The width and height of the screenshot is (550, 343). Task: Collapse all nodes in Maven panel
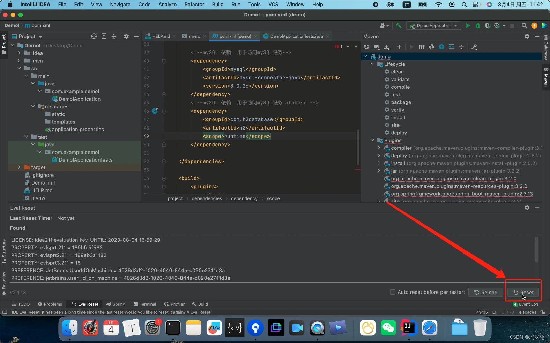[x=461, y=47]
